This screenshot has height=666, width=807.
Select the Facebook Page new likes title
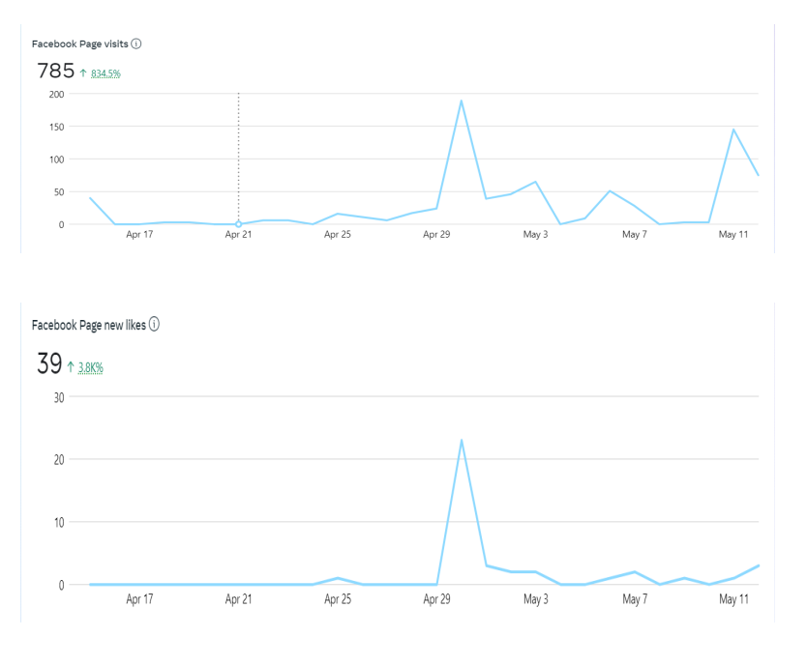click(x=88, y=326)
